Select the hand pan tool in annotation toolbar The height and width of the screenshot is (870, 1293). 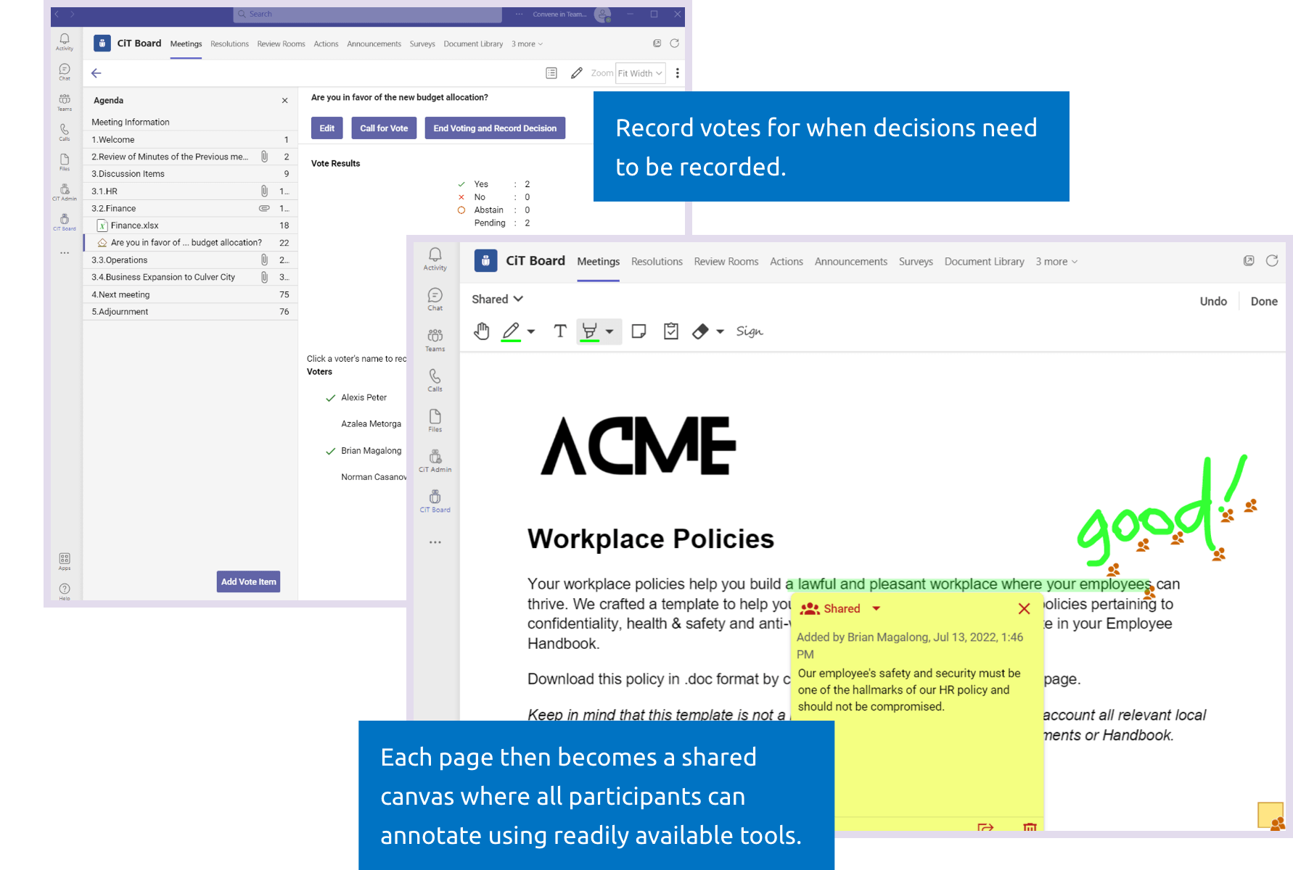pyautogui.click(x=481, y=331)
